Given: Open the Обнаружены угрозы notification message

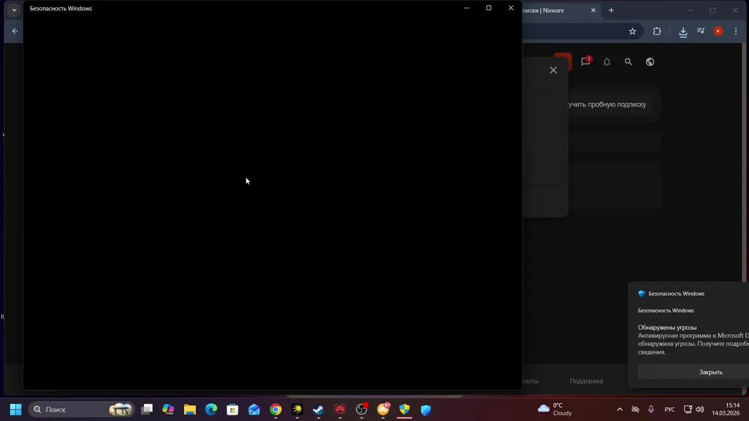Looking at the screenshot, I should [693, 340].
